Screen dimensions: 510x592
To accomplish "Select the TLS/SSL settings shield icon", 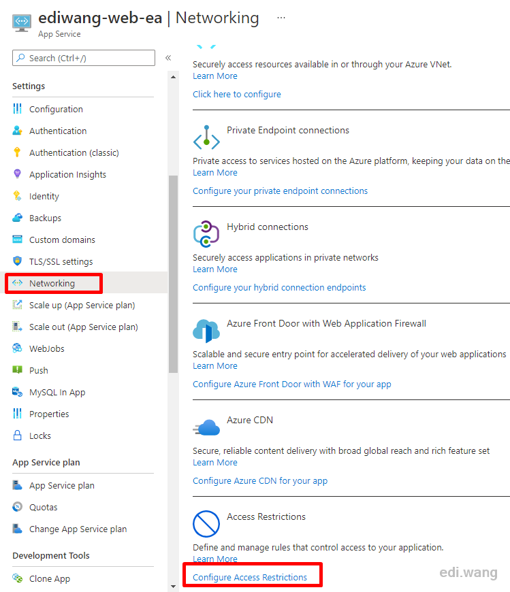I will [x=17, y=261].
